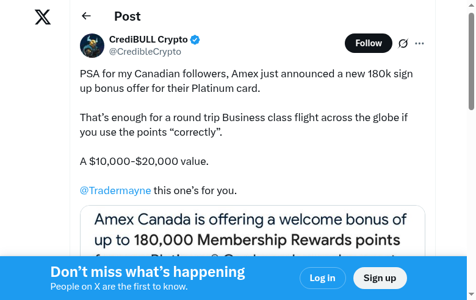Viewport: 476px width, 300px height.
Task: Go back using the arrow icon
Action: (x=86, y=16)
